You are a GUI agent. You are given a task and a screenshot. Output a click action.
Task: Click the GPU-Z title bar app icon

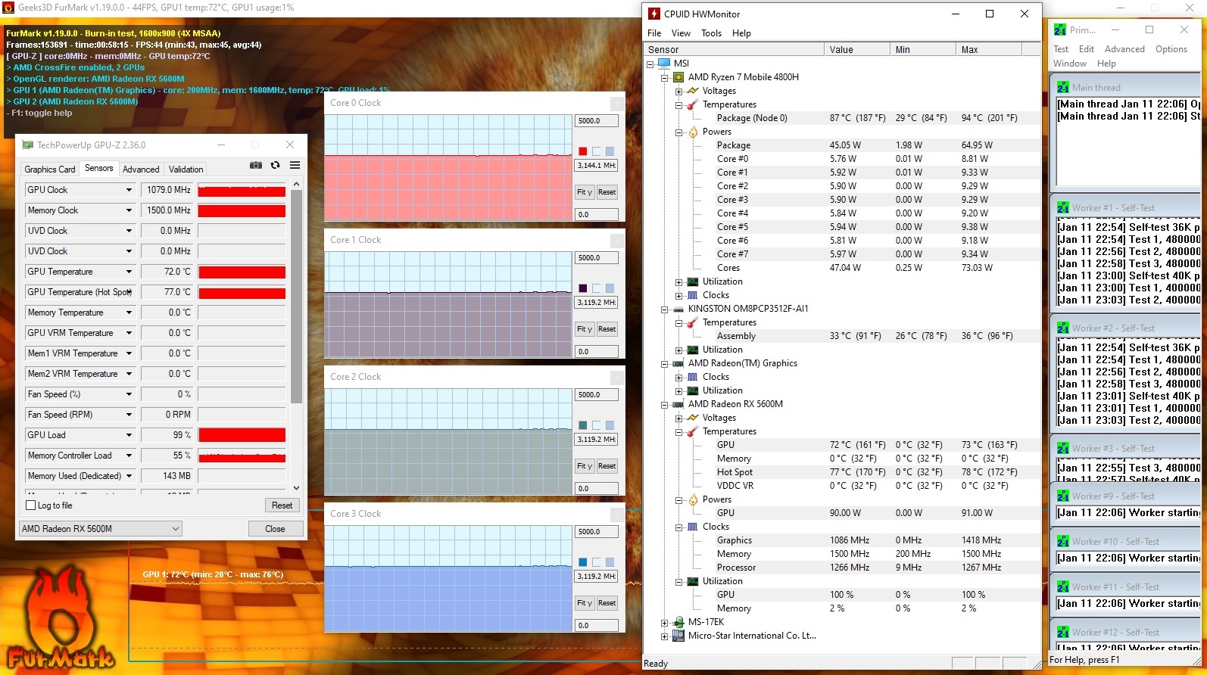[28, 145]
